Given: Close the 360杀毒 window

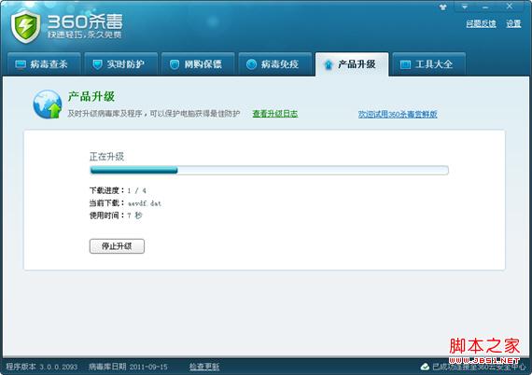Looking at the screenshot, I should click(x=510, y=7).
